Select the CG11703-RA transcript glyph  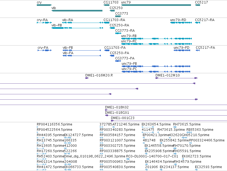click(x=106, y=23)
